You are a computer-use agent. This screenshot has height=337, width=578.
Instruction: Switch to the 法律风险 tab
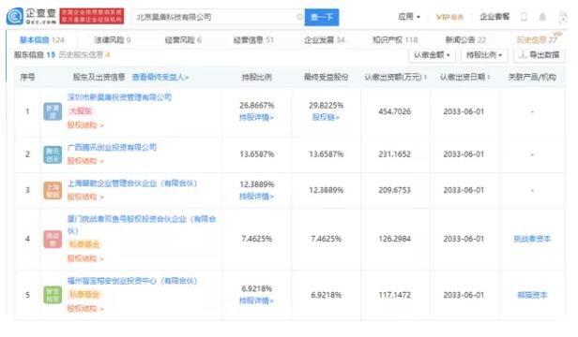pyautogui.click(x=113, y=39)
